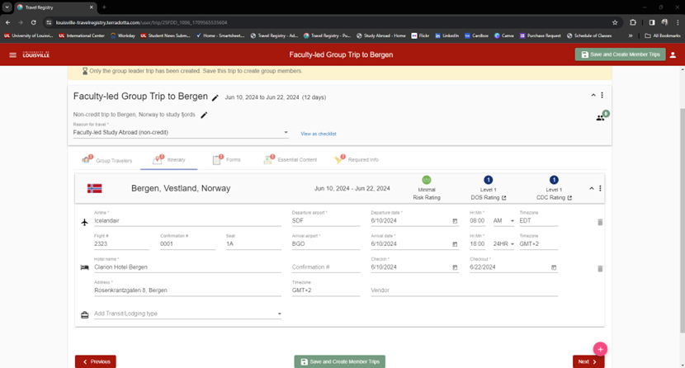Open DOS Rating external link
The width and height of the screenshot is (685, 368).
point(503,198)
